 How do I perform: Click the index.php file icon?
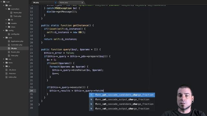[6, 77]
